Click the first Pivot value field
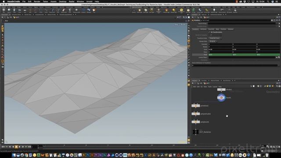The image size is (281, 158). coord(220,54)
